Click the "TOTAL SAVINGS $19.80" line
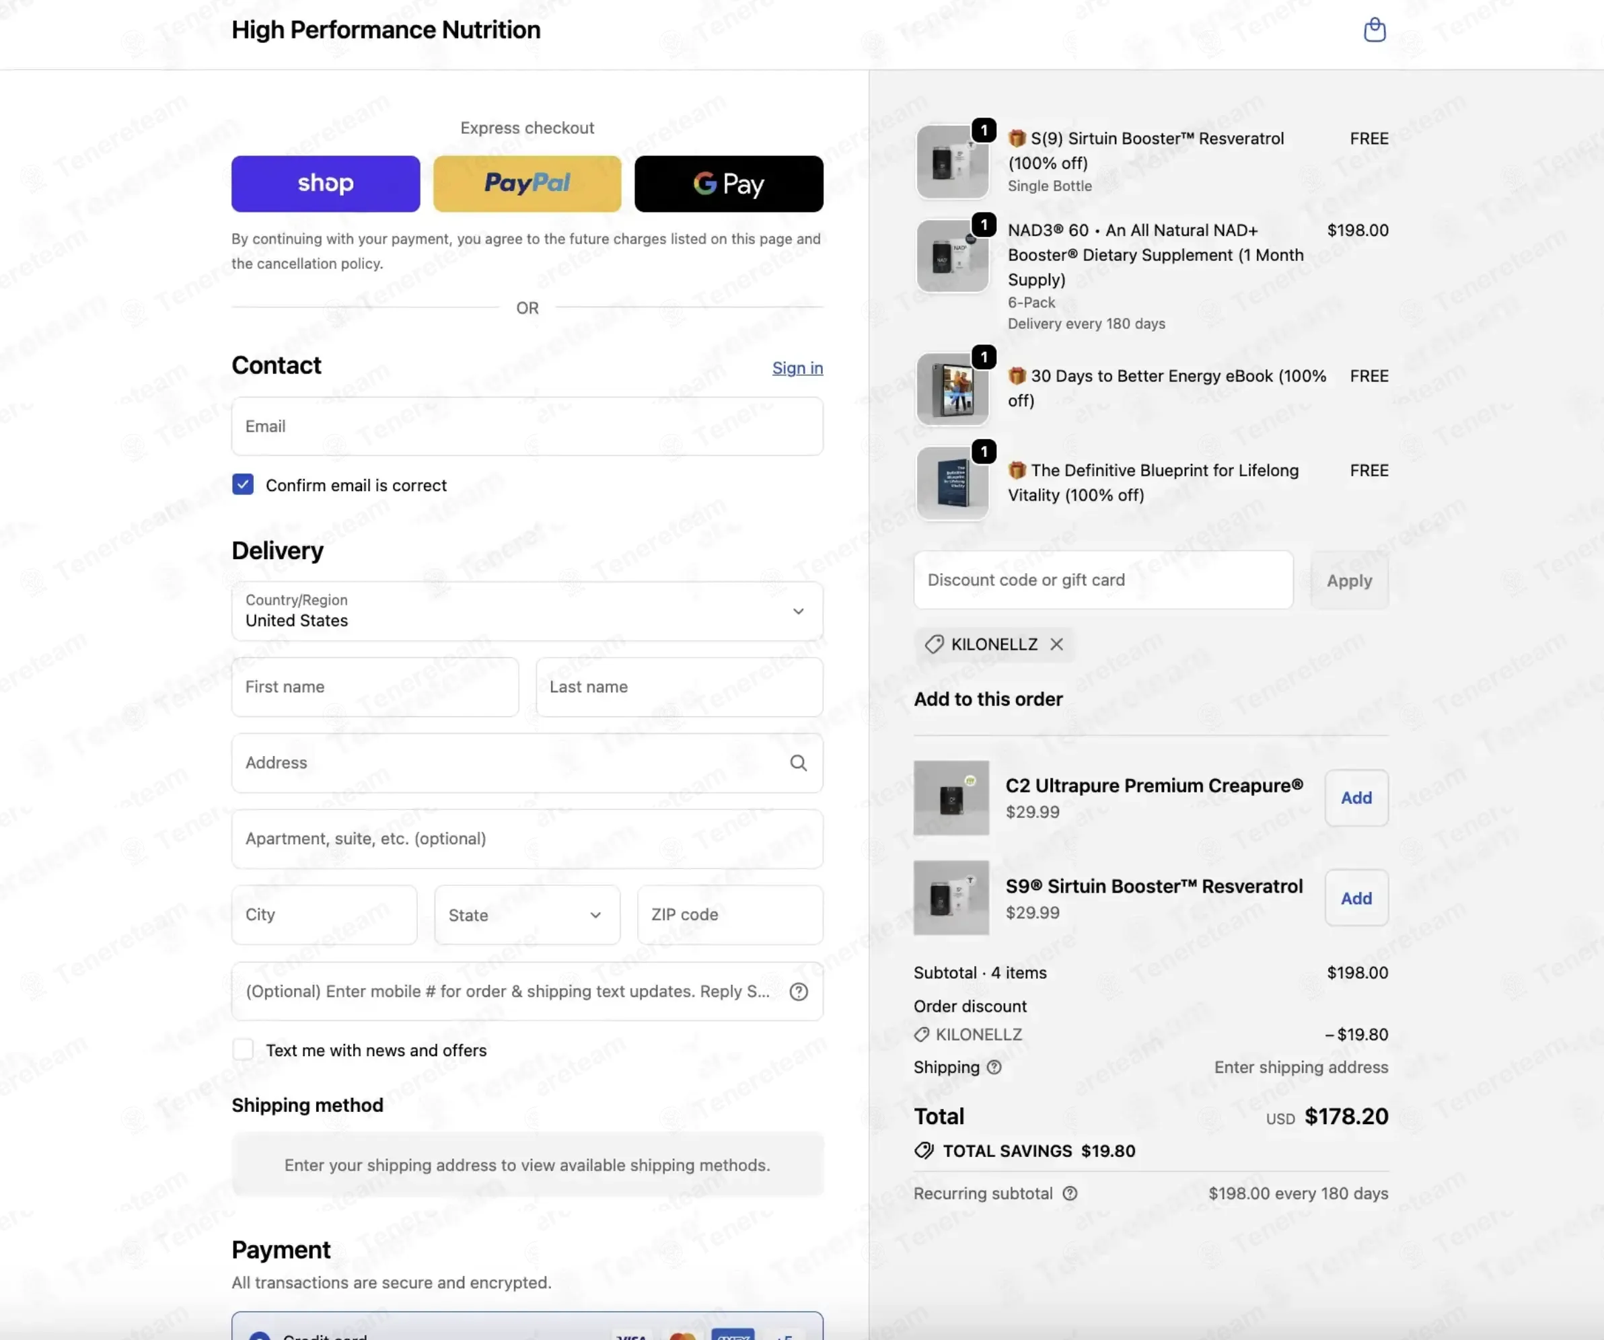1604x1340 pixels. 1024,1151
